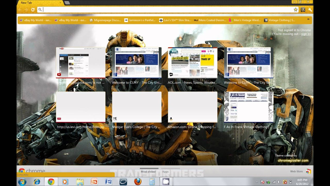Launch Firefox from the taskbar
This screenshot has width=330, height=186.
(x=138, y=182)
